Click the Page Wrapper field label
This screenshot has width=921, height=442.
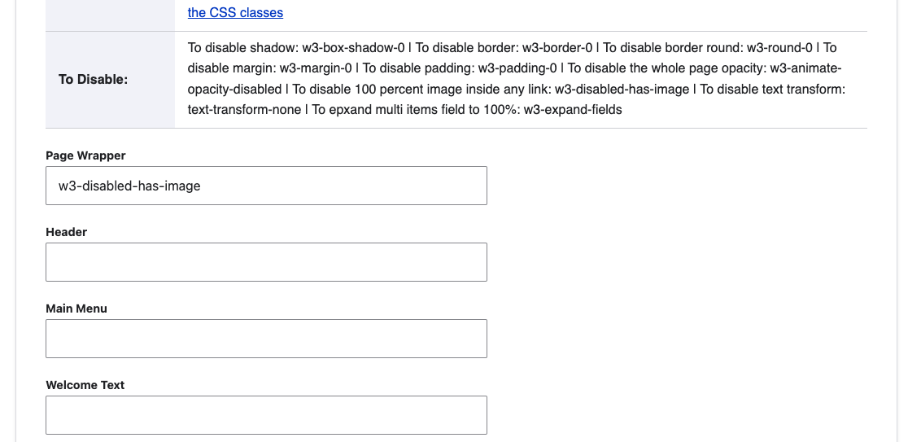(x=85, y=155)
